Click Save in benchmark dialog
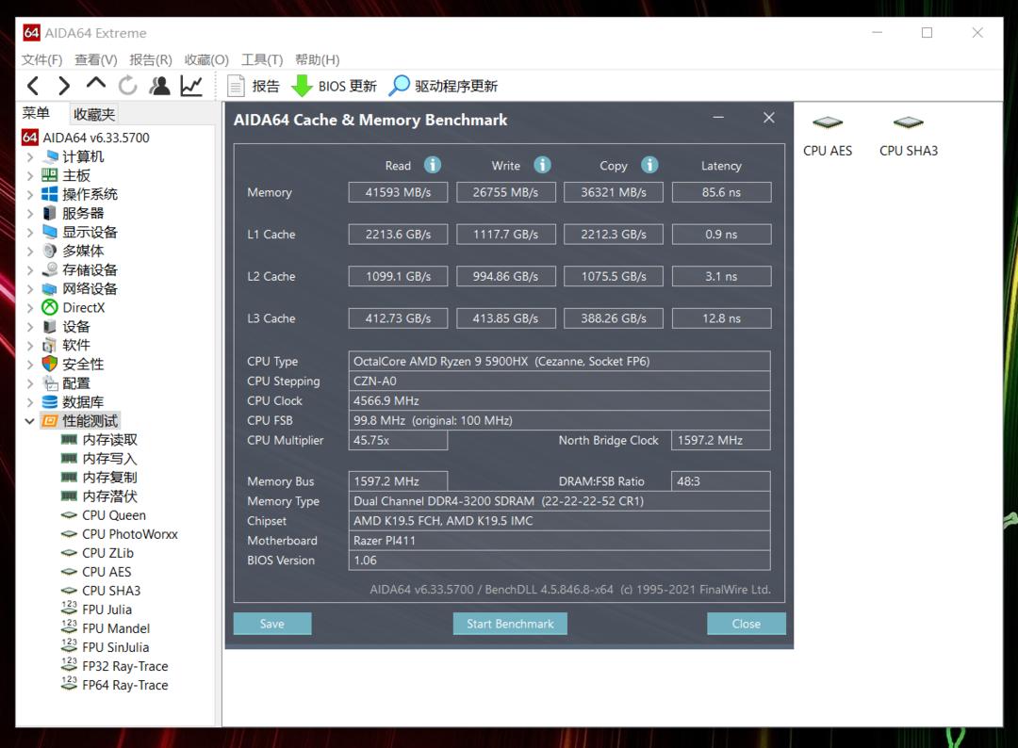 272,624
